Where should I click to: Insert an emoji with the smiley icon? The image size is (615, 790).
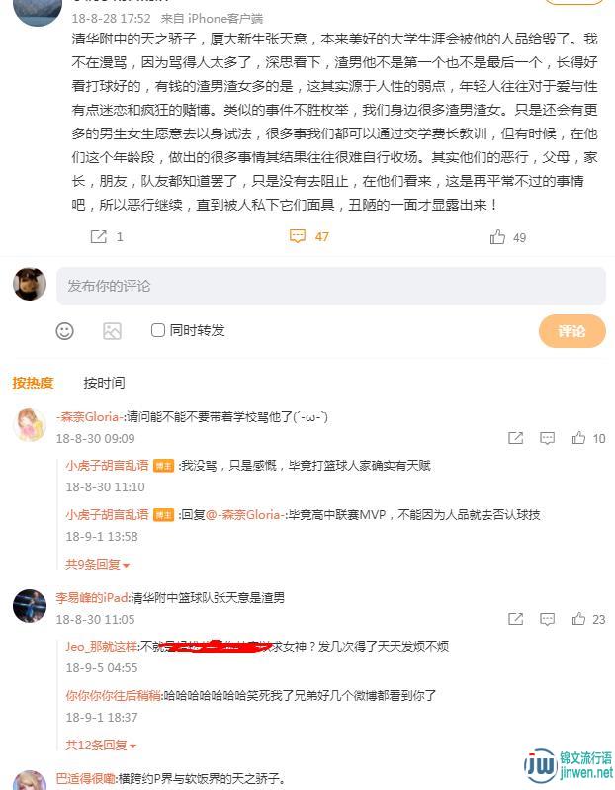click(x=64, y=331)
